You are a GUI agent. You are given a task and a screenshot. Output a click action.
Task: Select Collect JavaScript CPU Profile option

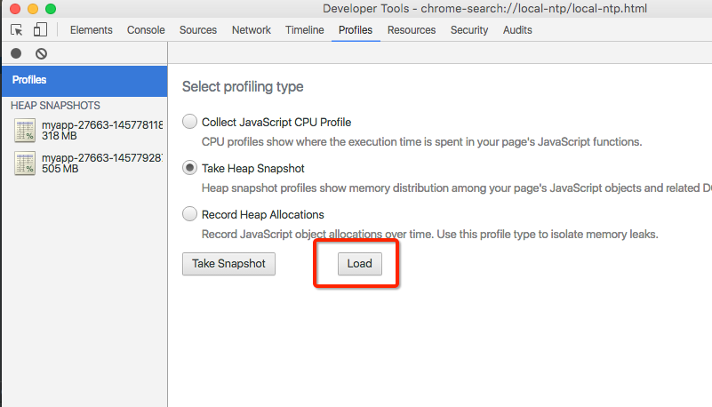pos(189,122)
